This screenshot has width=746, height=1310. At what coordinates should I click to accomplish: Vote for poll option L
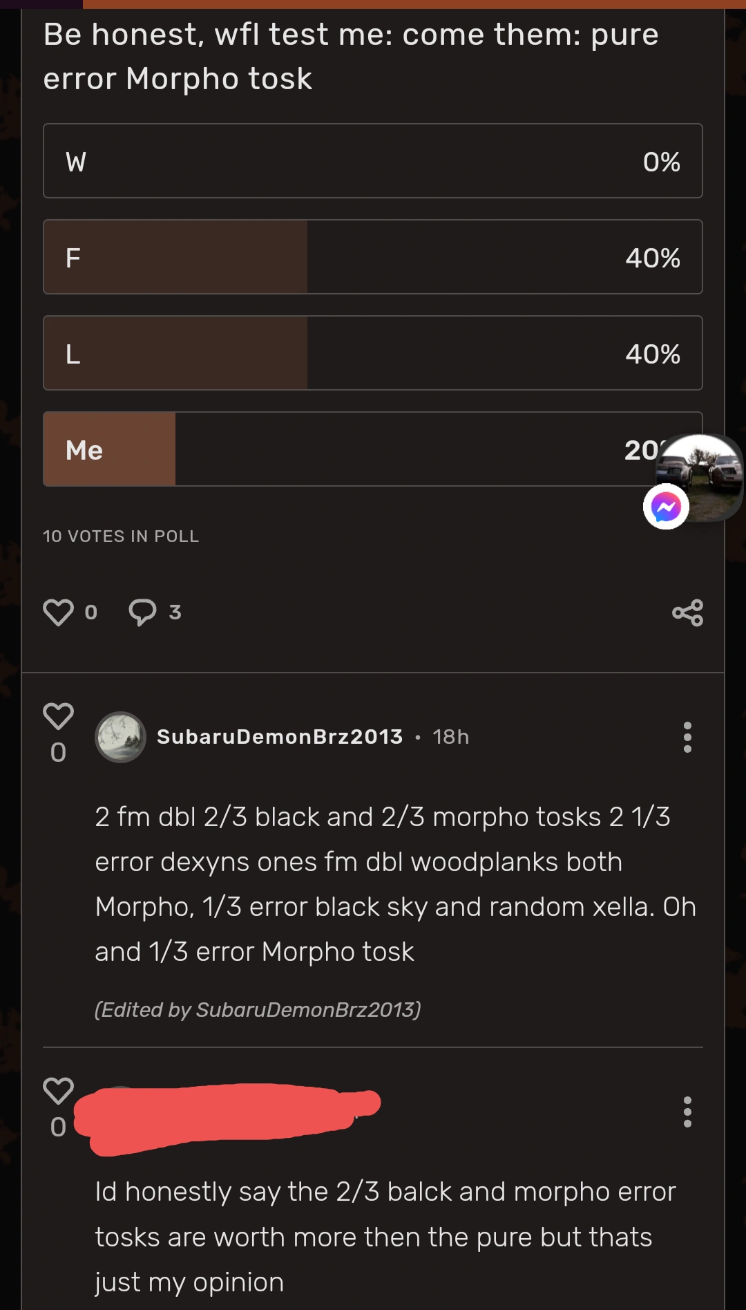tap(373, 353)
